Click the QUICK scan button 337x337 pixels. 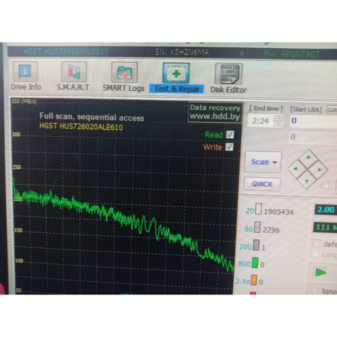click(262, 184)
